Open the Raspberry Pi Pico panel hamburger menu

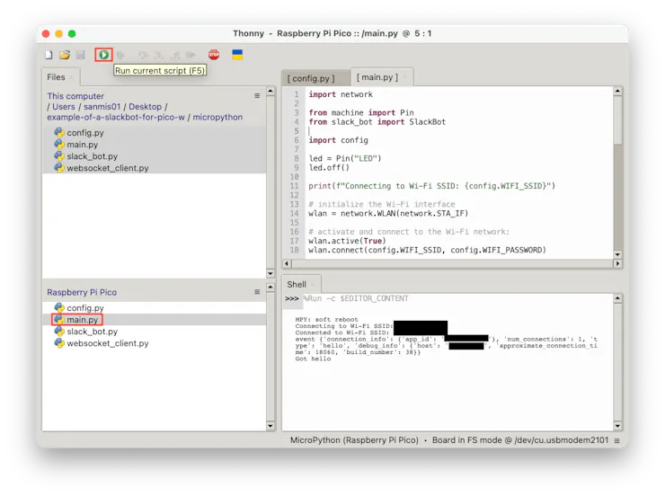tap(257, 292)
